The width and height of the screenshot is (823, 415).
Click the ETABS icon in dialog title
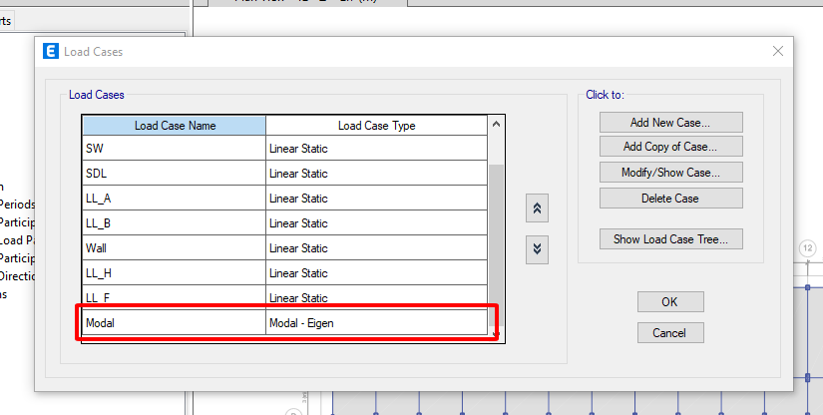click(x=51, y=52)
